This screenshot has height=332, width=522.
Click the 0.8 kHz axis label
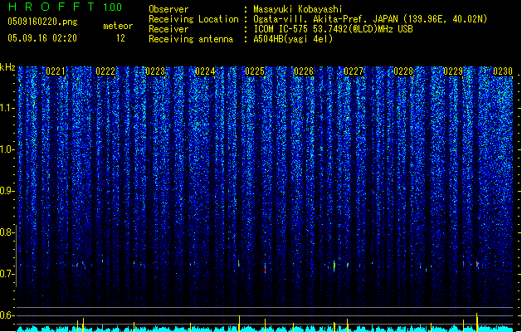click(7, 232)
